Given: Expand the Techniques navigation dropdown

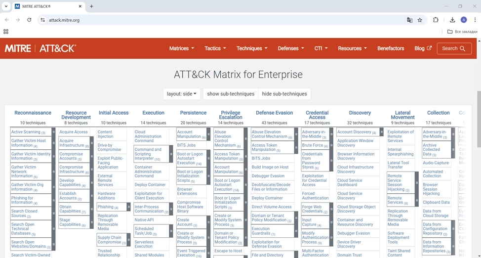Looking at the screenshot, I should (252, 48).
